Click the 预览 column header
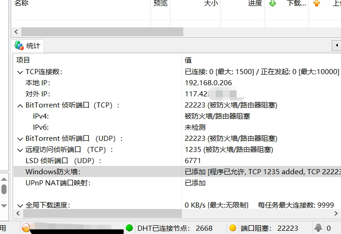Image resolution: width=341 pixels, height=234 pixels. click(161, 3)
